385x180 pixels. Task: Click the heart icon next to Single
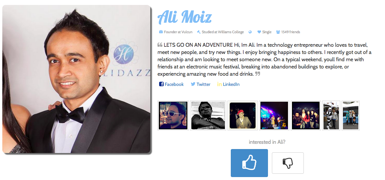[259, 32]
